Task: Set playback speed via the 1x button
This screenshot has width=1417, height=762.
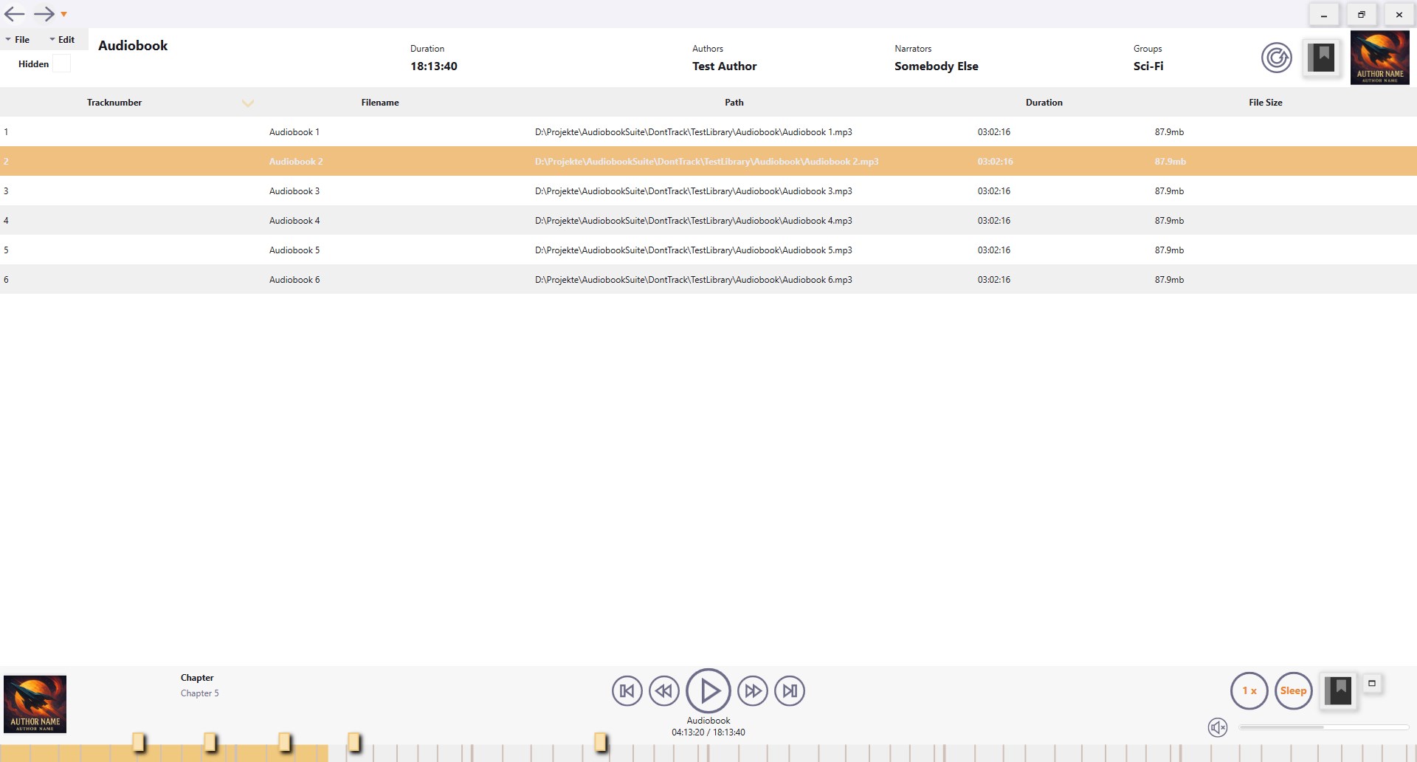Action: [1249, 690]
